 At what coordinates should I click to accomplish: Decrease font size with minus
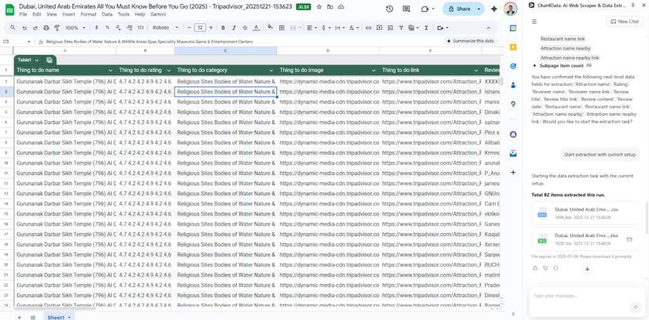[x=189, y=28]
